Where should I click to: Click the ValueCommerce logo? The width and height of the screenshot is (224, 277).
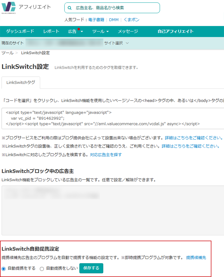9,8
